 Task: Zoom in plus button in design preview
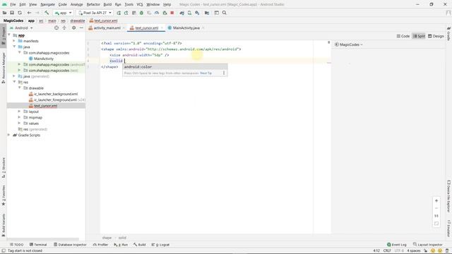click(x=436, y=200)
